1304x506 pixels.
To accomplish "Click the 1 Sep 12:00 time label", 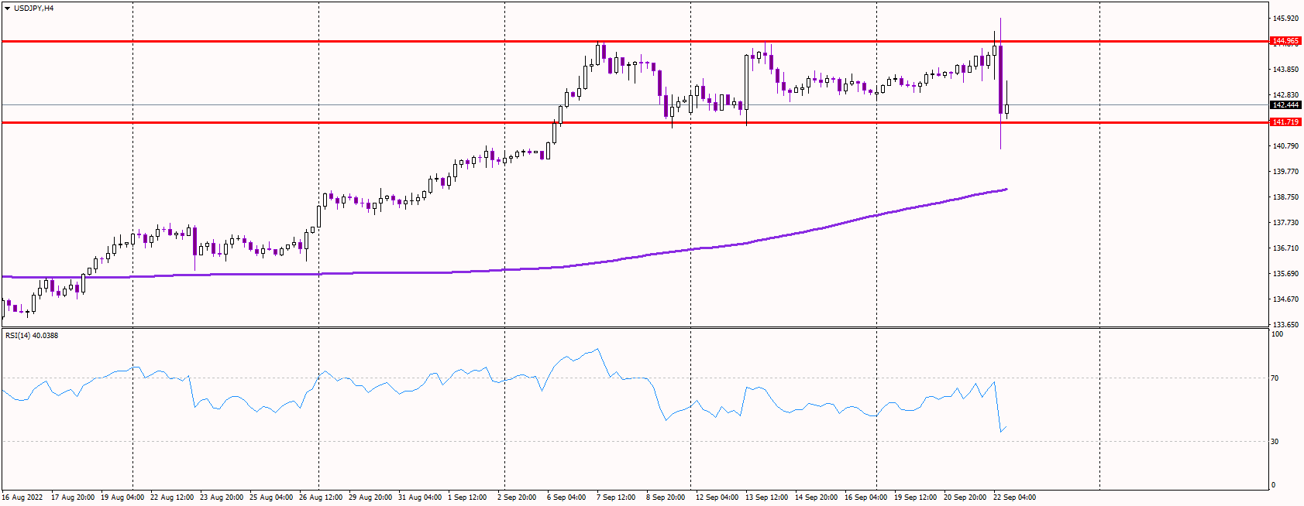I will (467, 497).
